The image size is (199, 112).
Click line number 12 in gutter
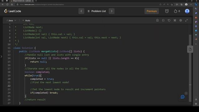[9, 51]
